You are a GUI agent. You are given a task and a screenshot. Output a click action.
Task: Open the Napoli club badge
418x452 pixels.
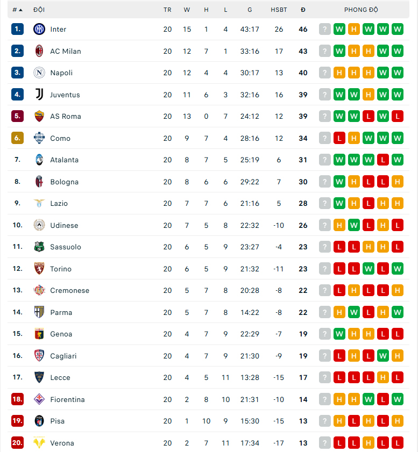click(x=39, y=73)
